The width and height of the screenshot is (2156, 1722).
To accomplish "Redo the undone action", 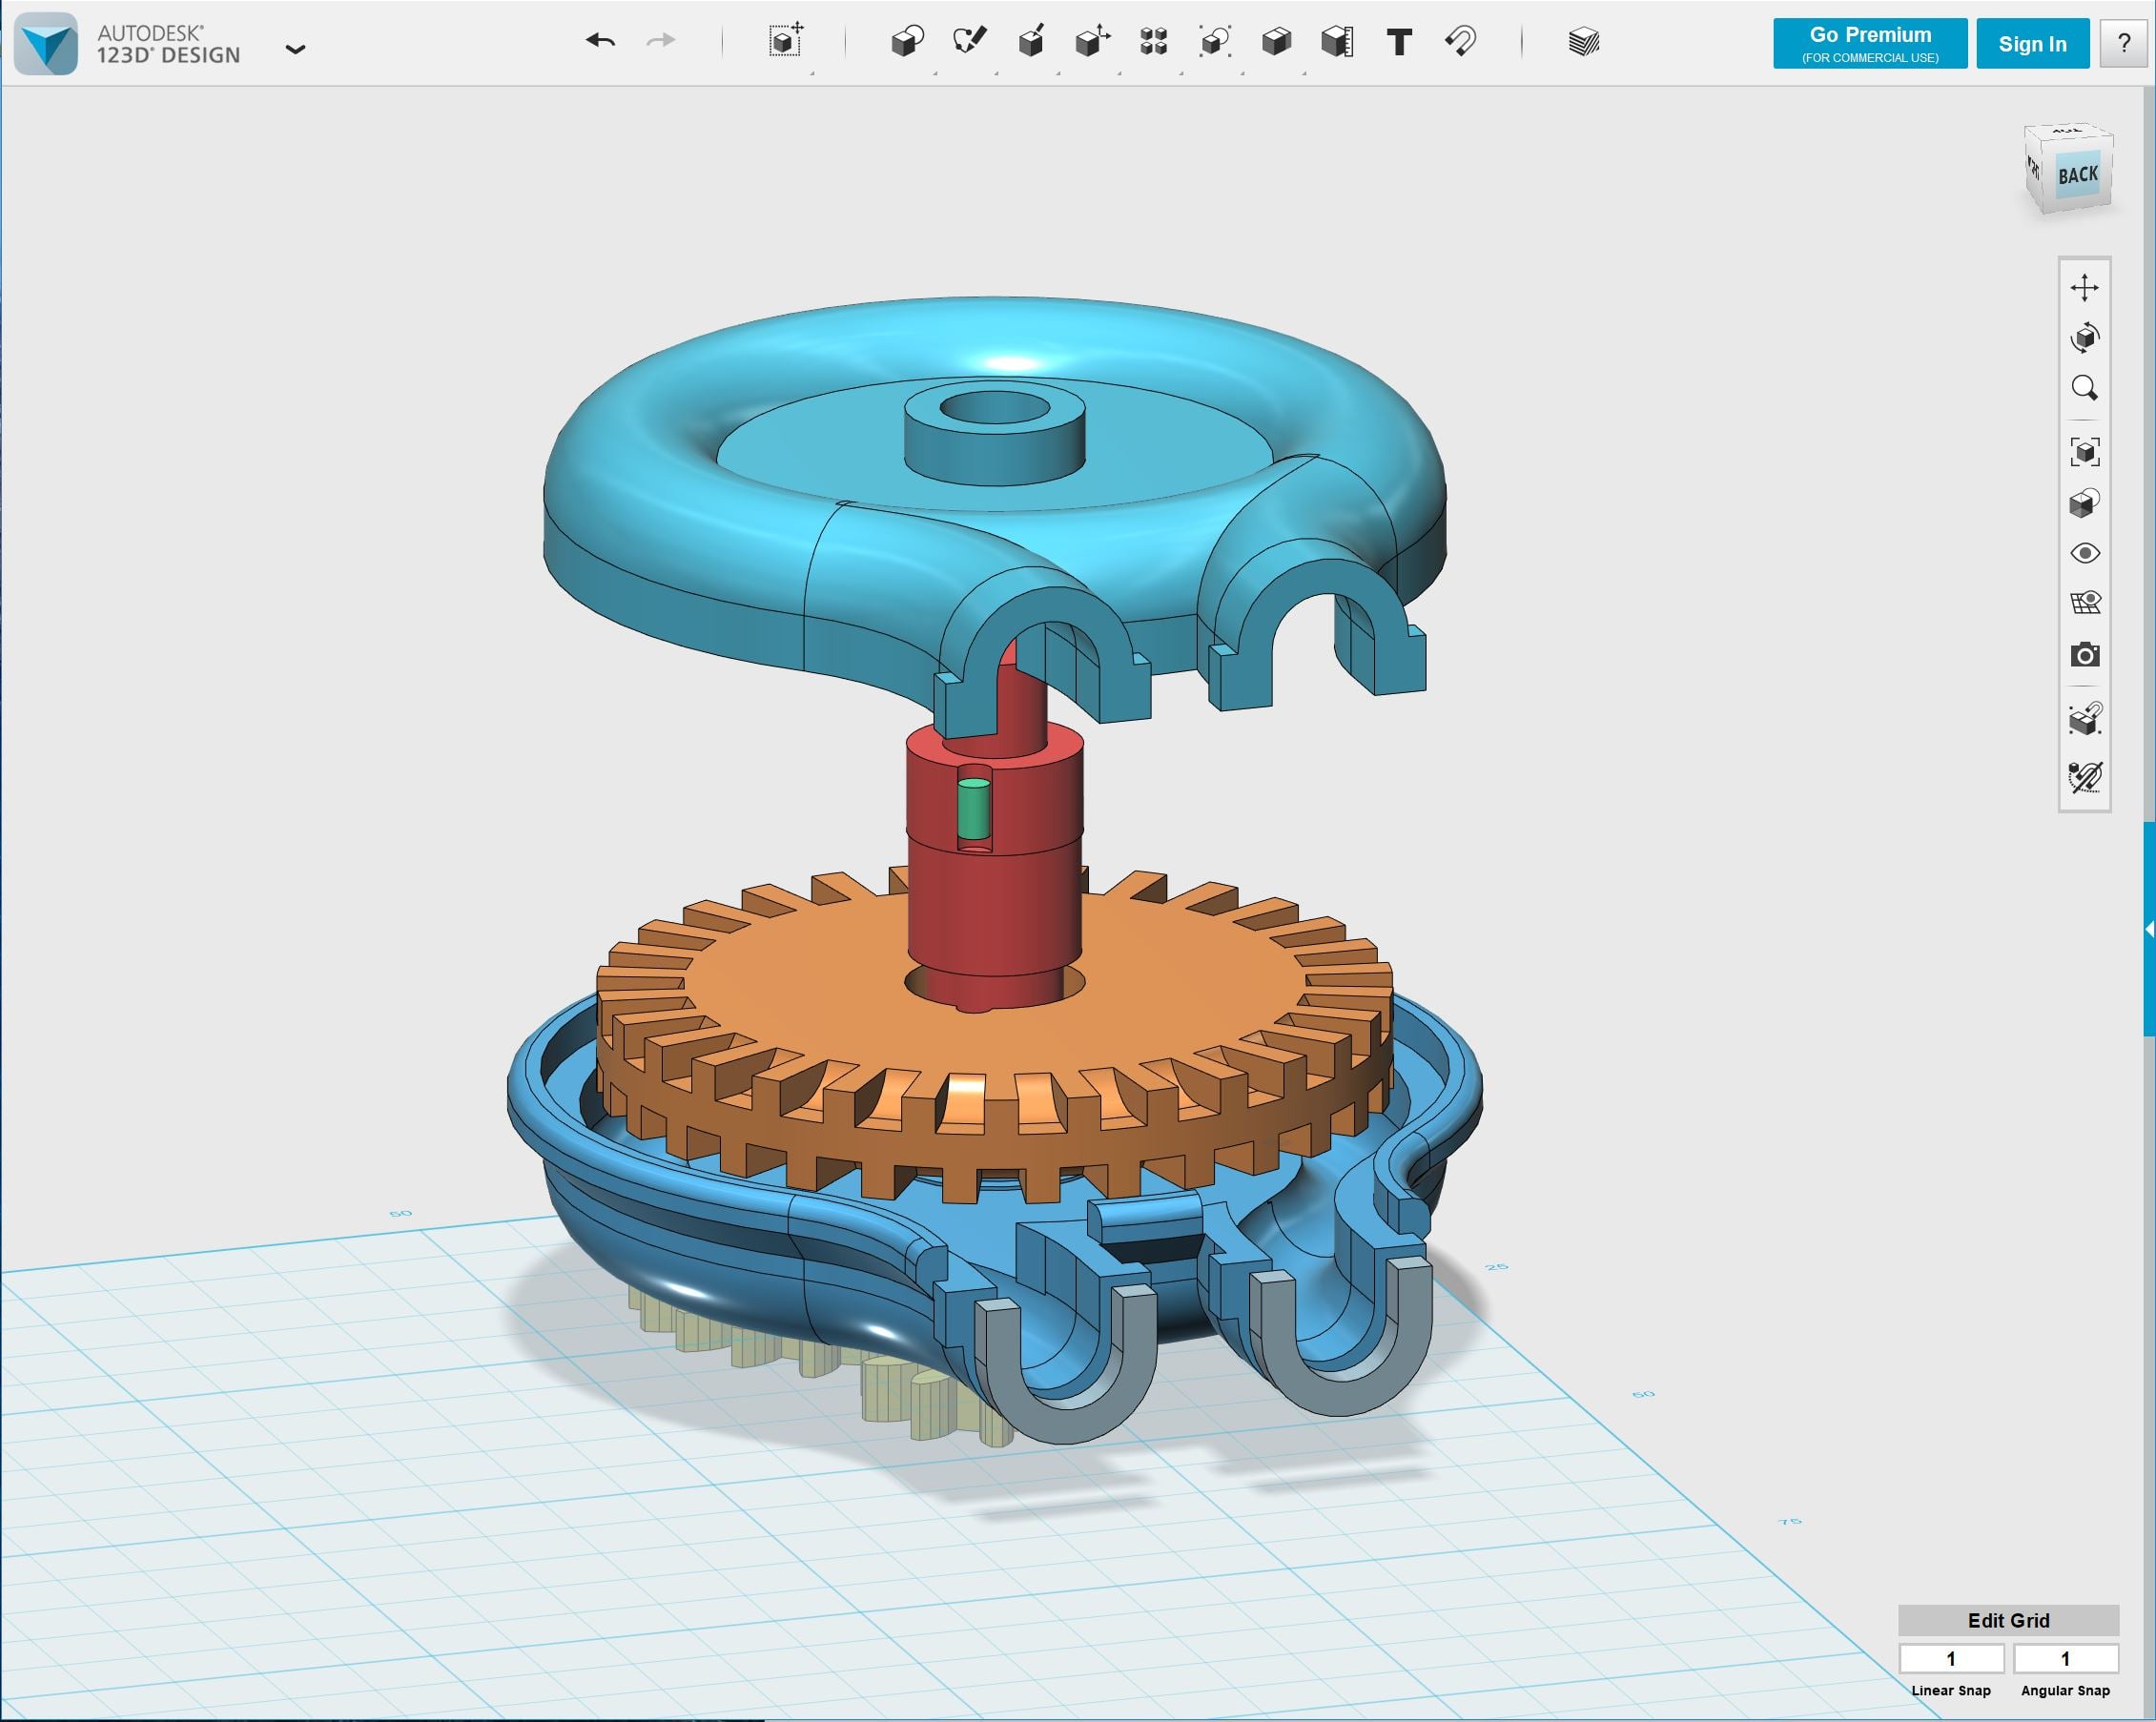I will click(661, 41).
